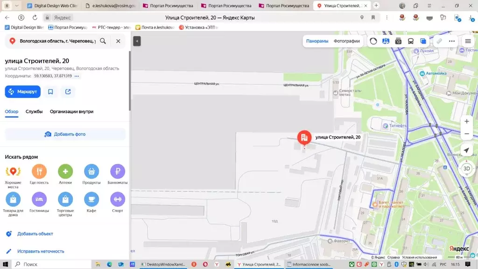The width and height of the screenshot is (478, 269).
Task: Collapse the left info panel
Action: click(x=137, y=41)
